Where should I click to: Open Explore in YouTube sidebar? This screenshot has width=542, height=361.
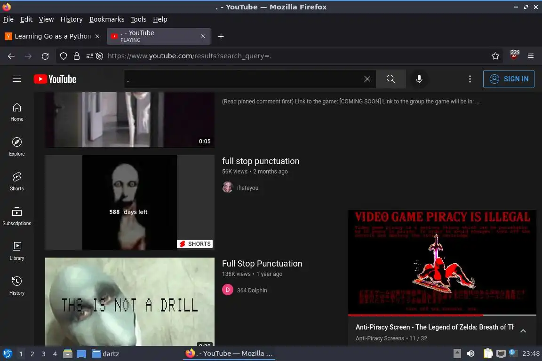(x=16, y=147)
